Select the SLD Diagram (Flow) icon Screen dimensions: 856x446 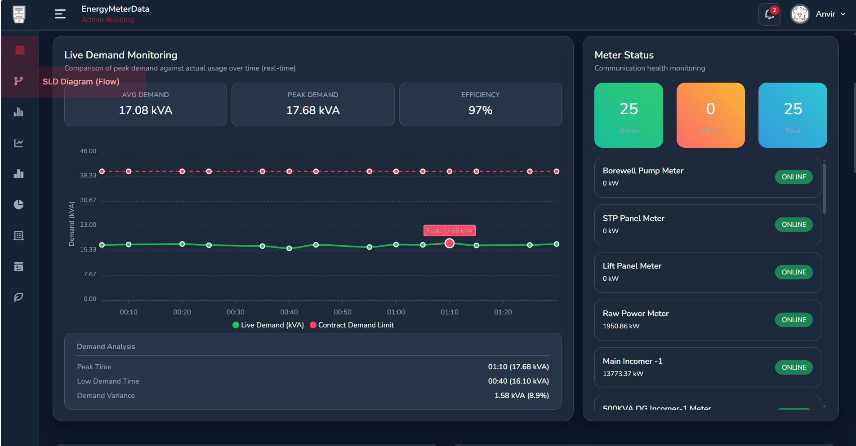[19, 81]
